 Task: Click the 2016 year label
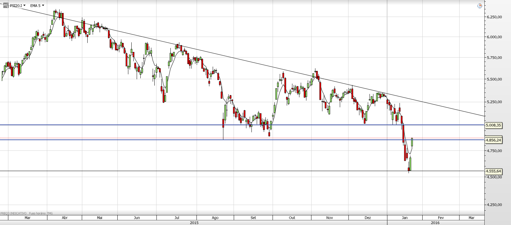point(435,223)
